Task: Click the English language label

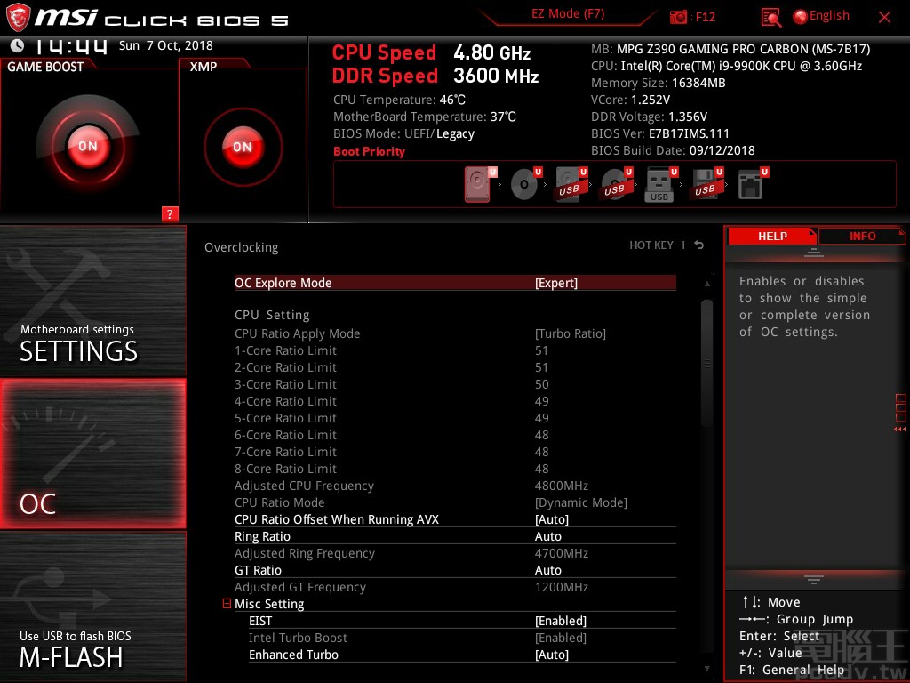Action: (829, 16)
